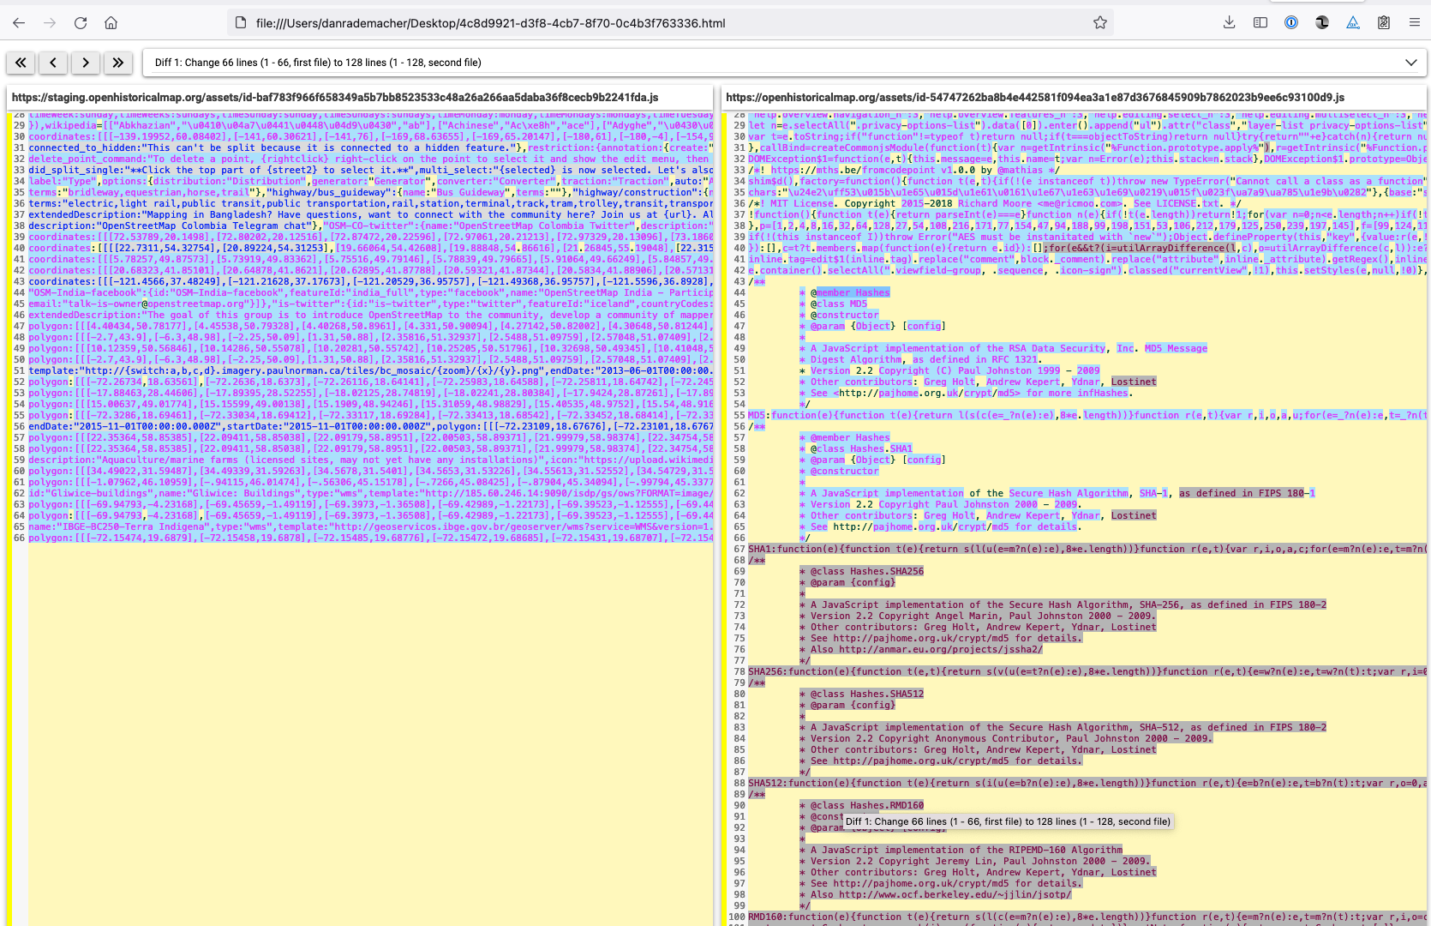This screenshot has width=1431, height=926.
Task: Go to the next diff with the right arrow
Action: click(86, 63)
